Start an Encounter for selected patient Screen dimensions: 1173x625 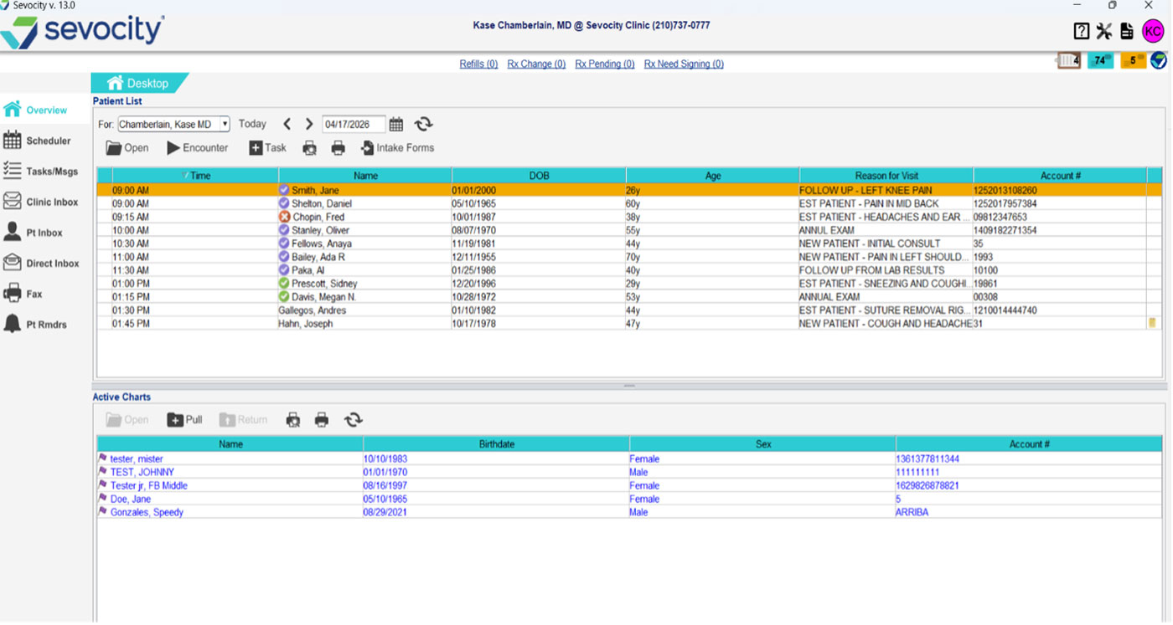tap(197, 148)
